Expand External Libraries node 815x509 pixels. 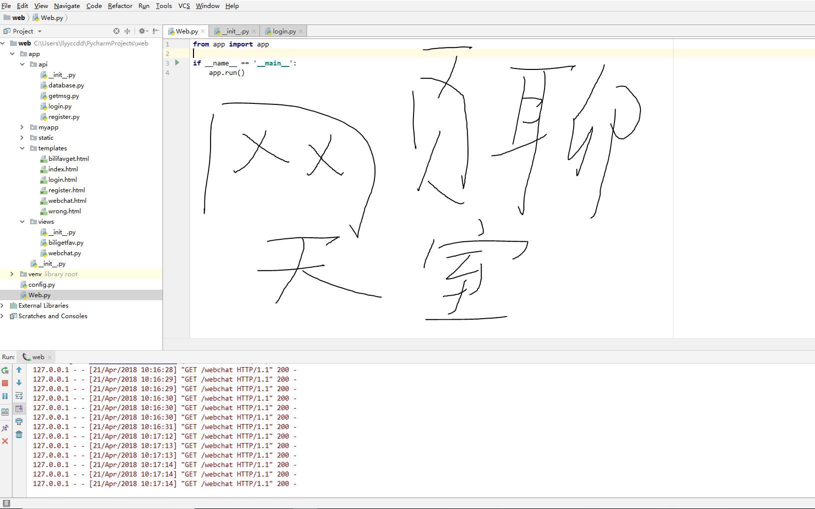[2, 306]
